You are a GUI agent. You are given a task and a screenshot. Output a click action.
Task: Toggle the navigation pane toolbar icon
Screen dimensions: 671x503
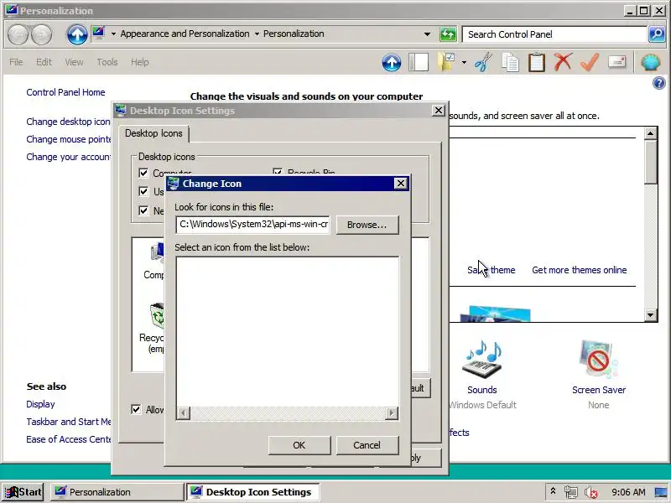[x=419, y=62]
